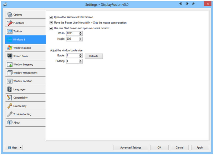This screenshot has width=214, height=155.
Task: Click the Window Management icon
Action: (x=10, y=73)
